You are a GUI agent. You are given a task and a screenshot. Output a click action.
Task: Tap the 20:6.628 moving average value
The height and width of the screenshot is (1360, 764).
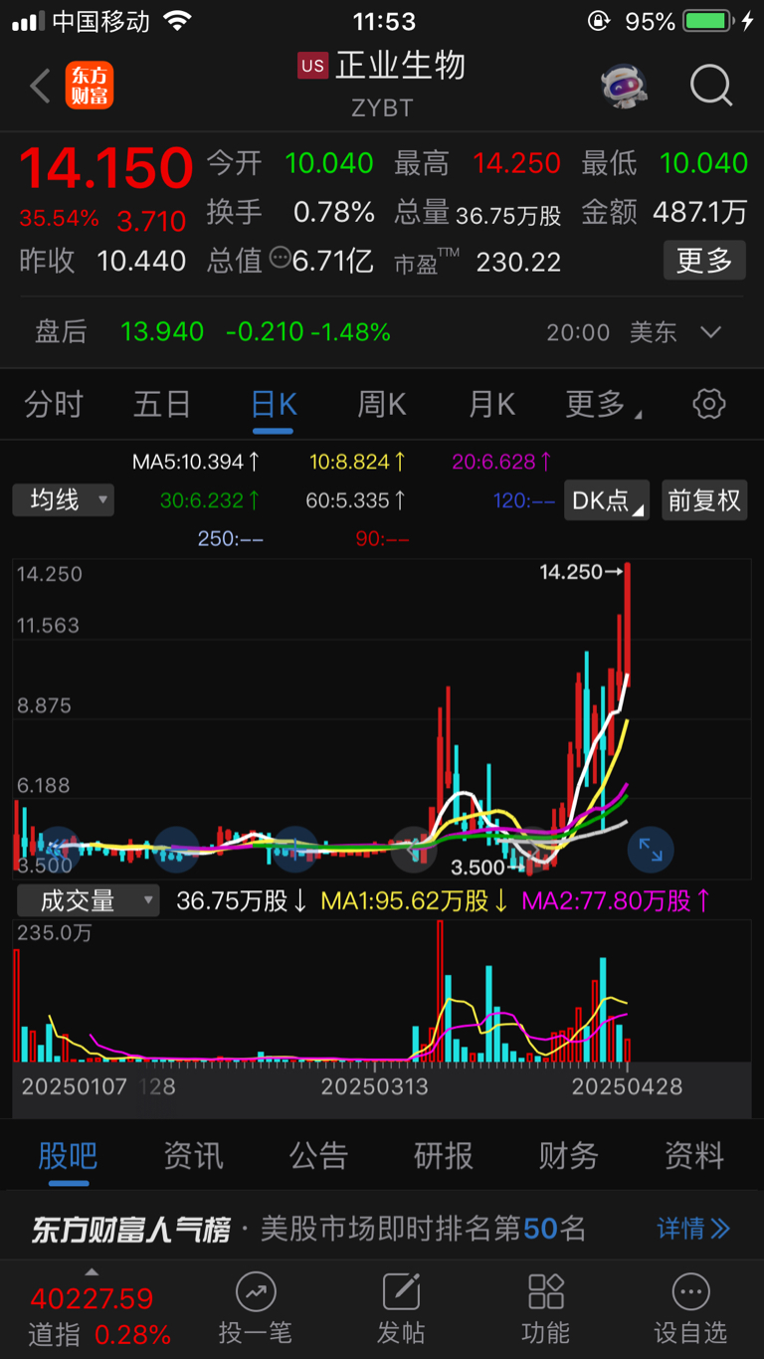pyautogui.click(x=501, y=462)
